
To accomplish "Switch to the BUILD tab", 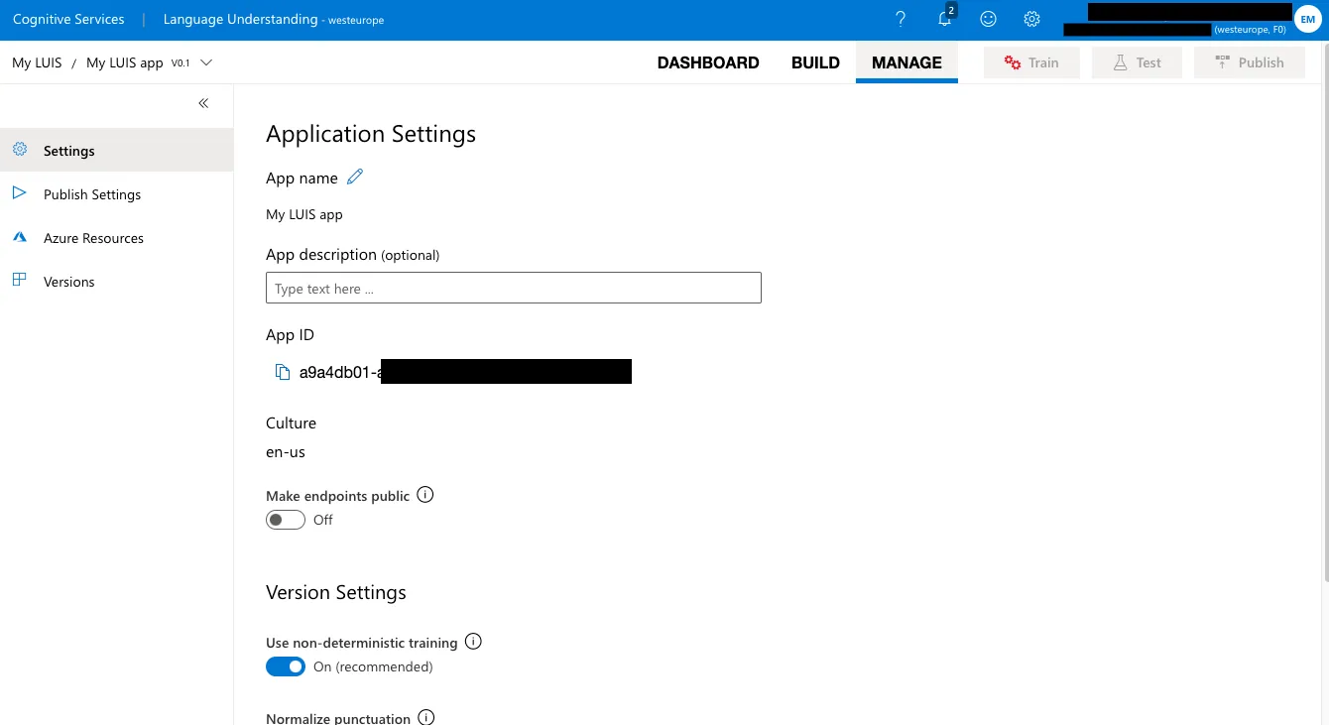I will (x=815, y=62).
